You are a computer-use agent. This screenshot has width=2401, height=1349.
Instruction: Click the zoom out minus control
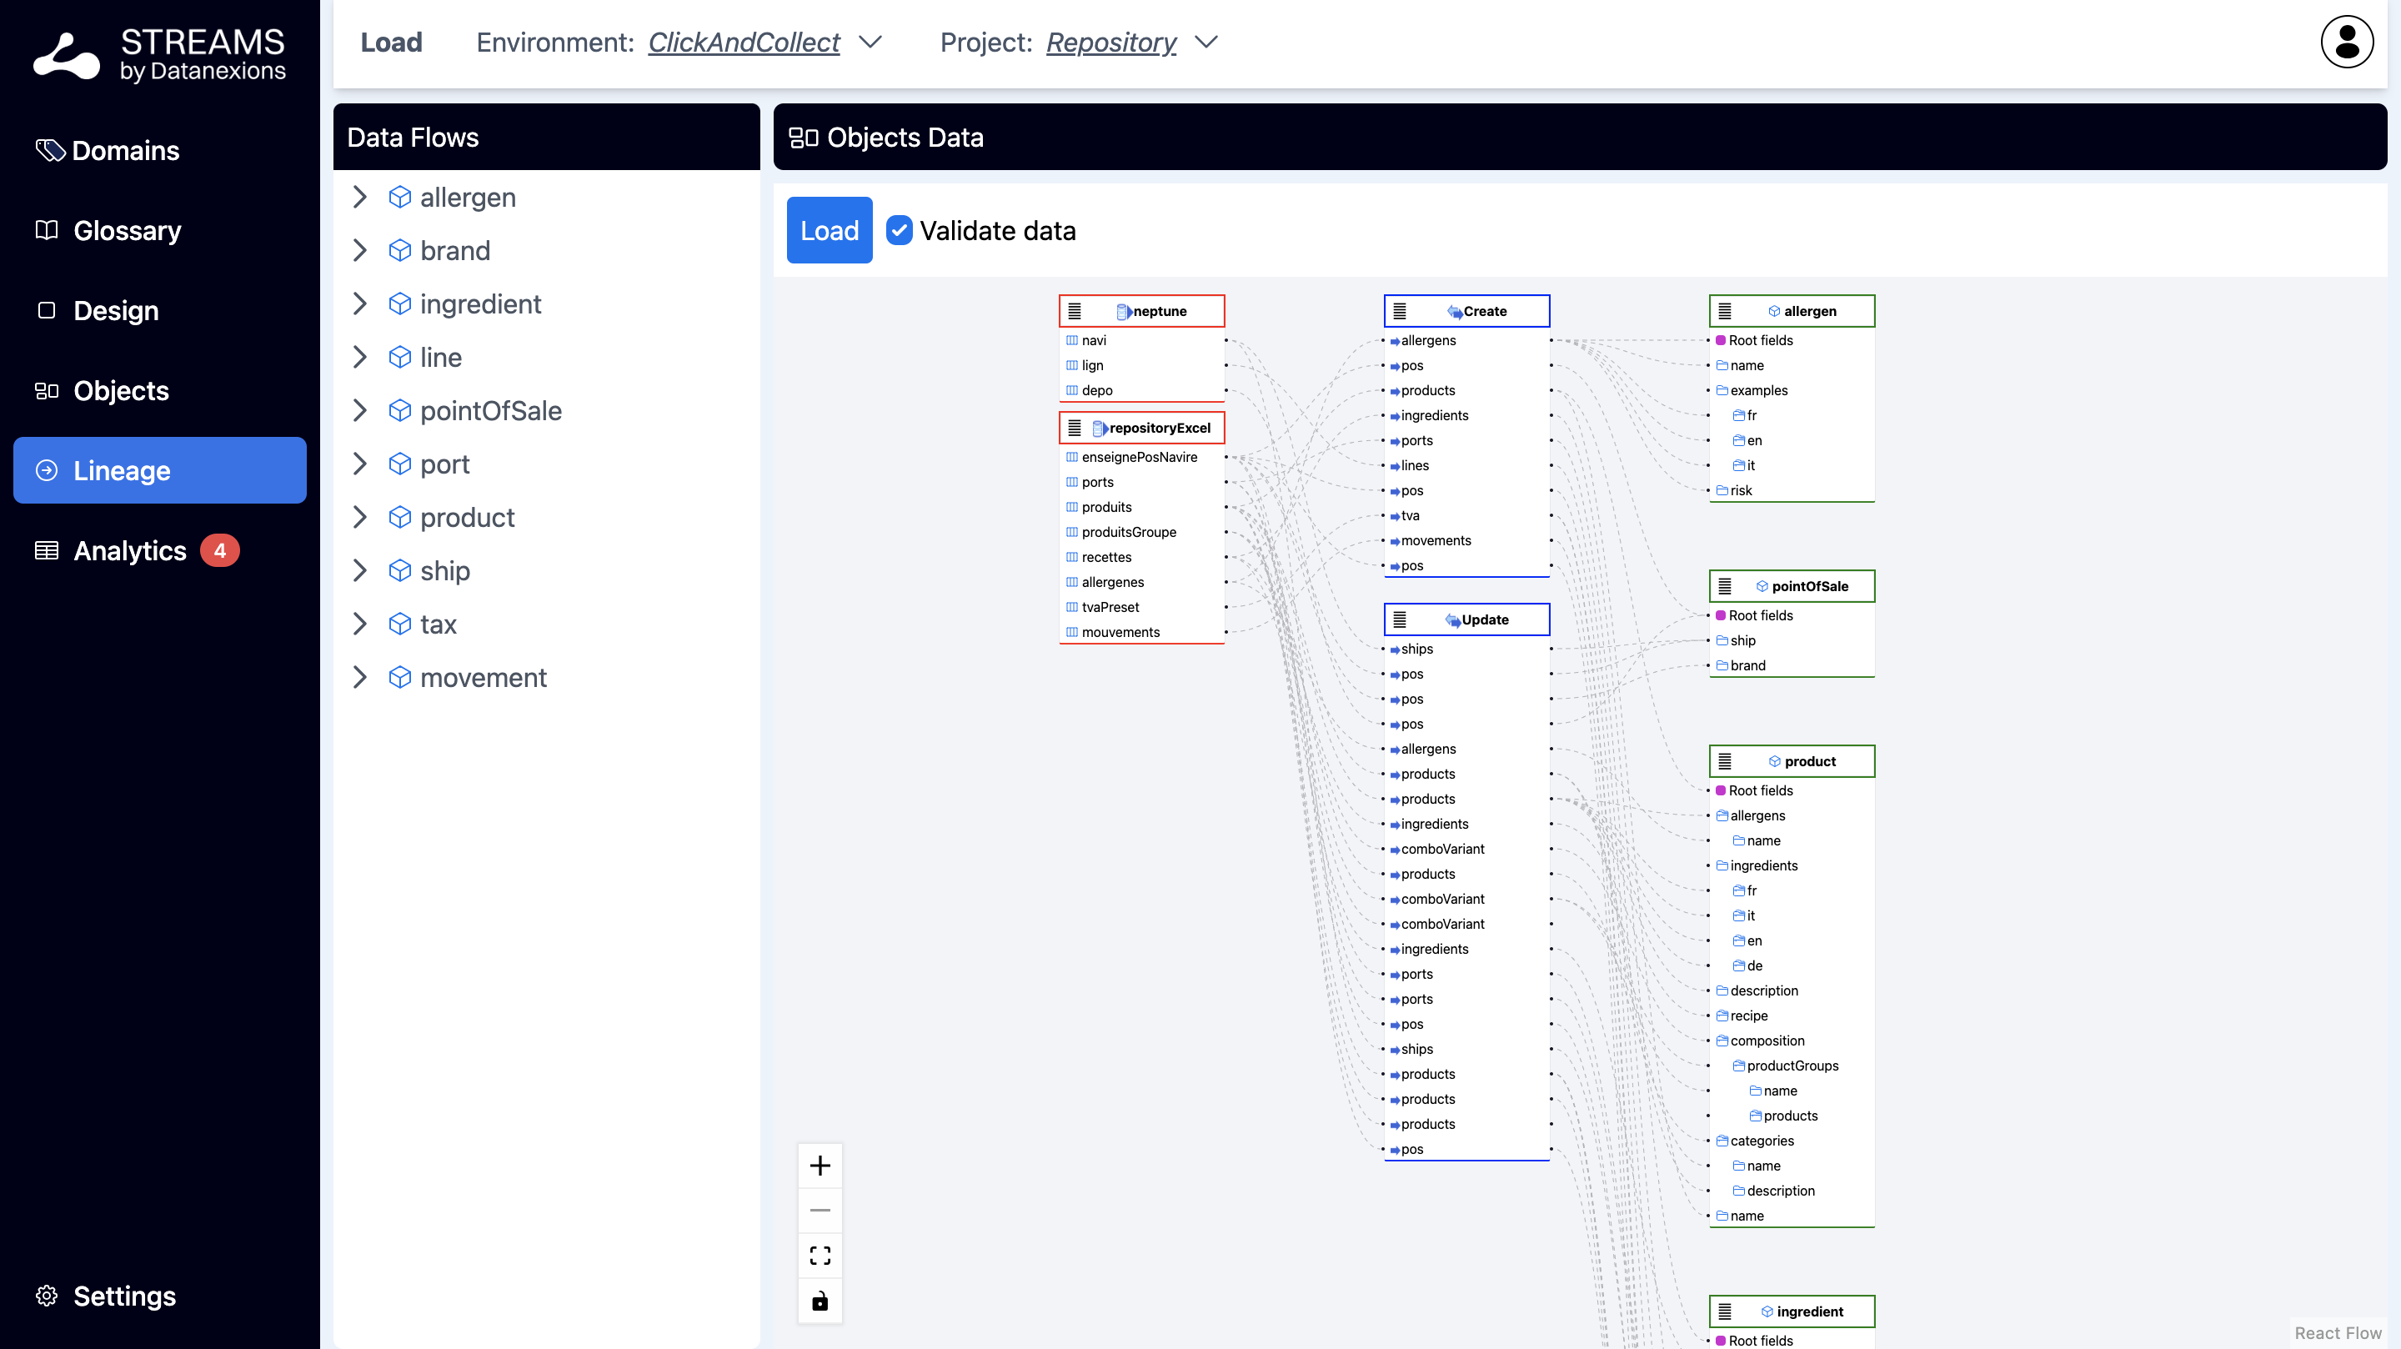tap(820, 1210)
